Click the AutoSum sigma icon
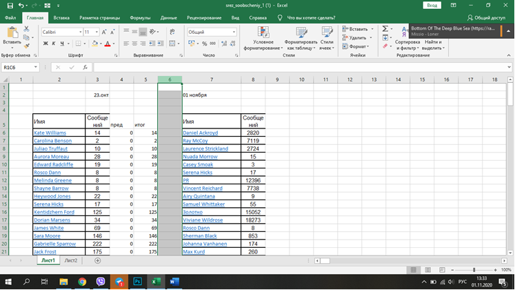The image size is (515, 290). point(385,29)
